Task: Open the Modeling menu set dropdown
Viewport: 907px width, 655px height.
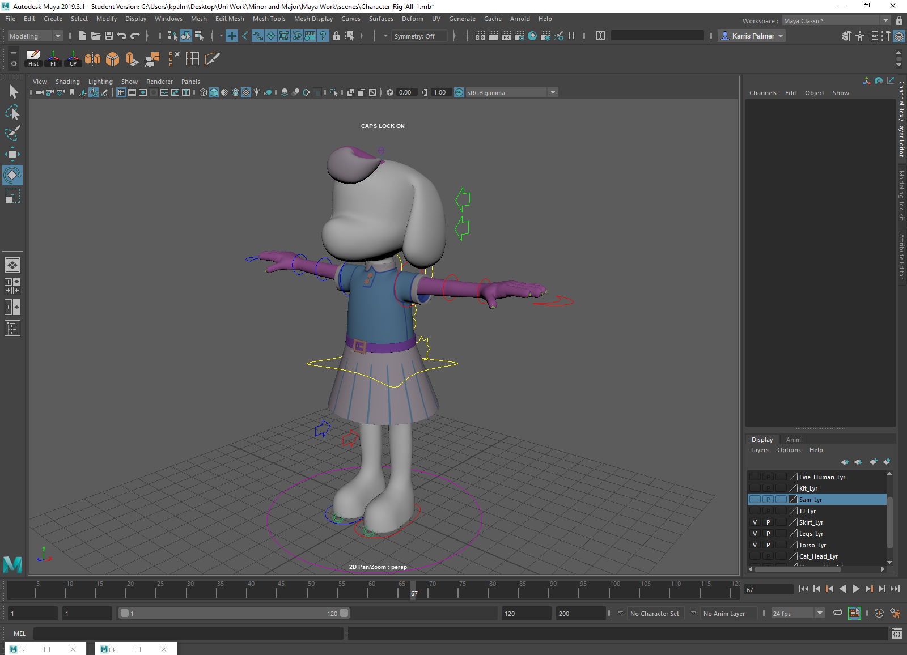Action: [x=35, y=36]
